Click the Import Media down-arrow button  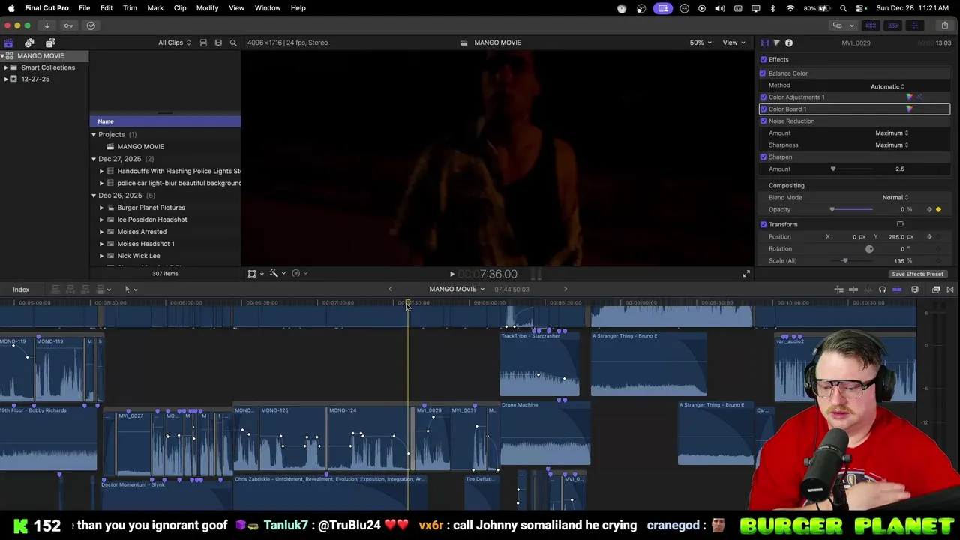pyautogui.click(x=46, y=25)
